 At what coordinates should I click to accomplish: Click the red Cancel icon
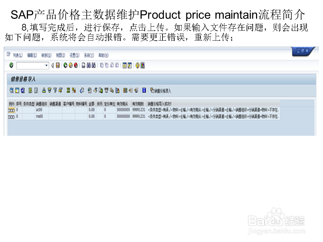pyautogui.click(x=76, y=66)
